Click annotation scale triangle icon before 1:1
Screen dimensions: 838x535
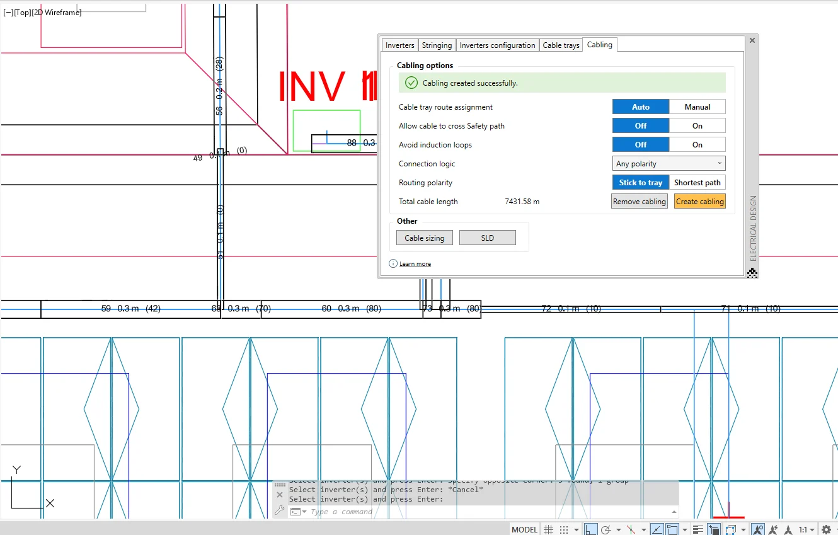click(x=788, y=529)
